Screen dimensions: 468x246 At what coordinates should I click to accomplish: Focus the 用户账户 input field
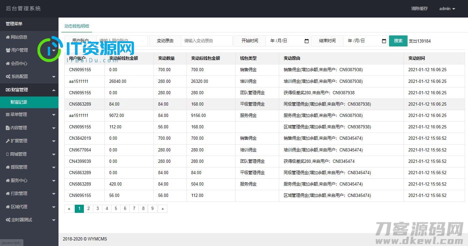[x=122, y=41]
